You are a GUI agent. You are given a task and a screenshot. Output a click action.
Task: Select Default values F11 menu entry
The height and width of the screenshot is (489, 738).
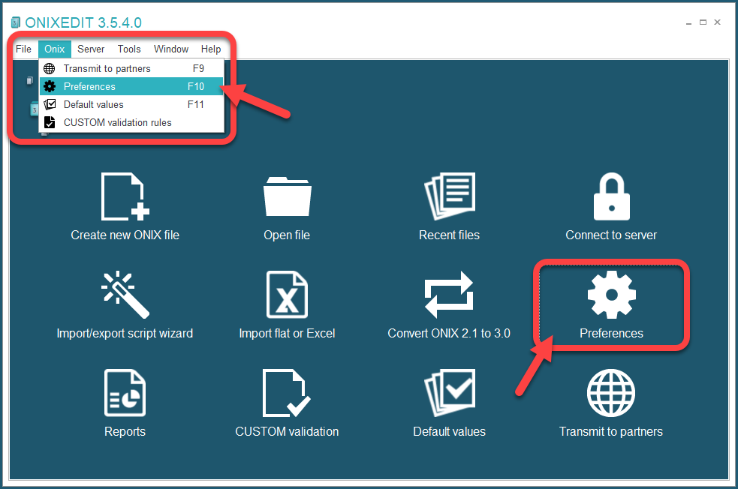[x=131, y=104]
